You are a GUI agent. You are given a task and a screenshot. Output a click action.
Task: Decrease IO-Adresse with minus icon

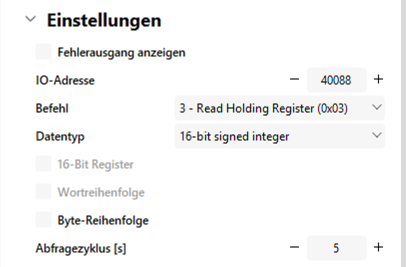click(x=294, y=79)
